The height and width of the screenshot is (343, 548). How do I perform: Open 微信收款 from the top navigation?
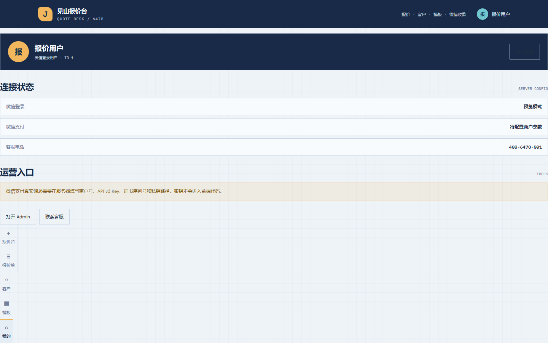(458, 14)
